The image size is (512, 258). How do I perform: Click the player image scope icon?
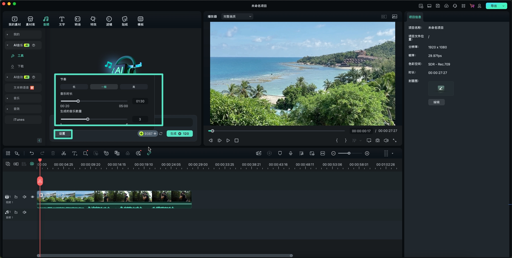coord(395,16)
